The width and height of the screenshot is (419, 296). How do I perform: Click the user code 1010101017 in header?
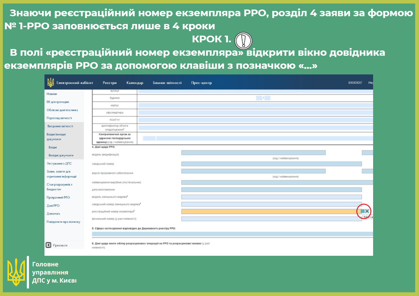pyautogui.click(x=355, y=83)
